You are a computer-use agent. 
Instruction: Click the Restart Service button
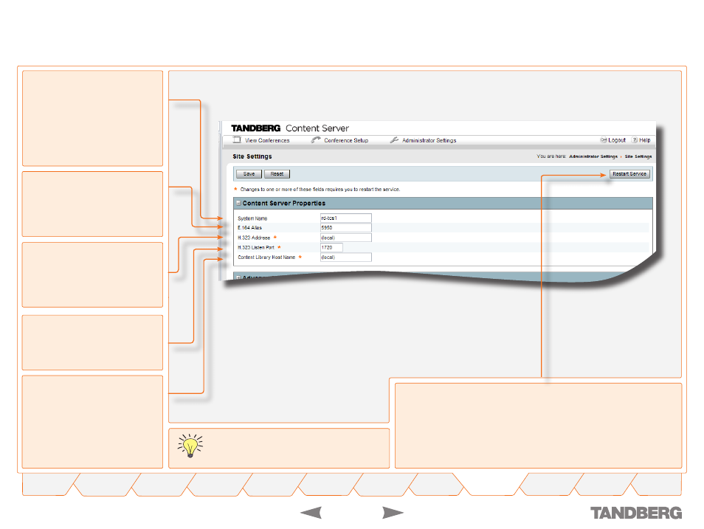[x=629, y=174]
